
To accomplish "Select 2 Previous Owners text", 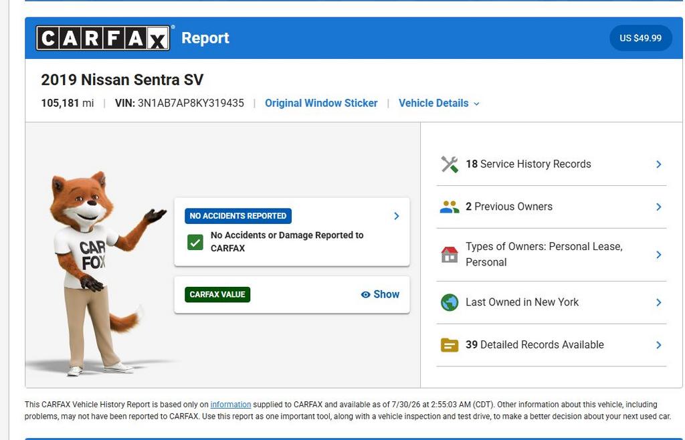I will pos(509,207).
